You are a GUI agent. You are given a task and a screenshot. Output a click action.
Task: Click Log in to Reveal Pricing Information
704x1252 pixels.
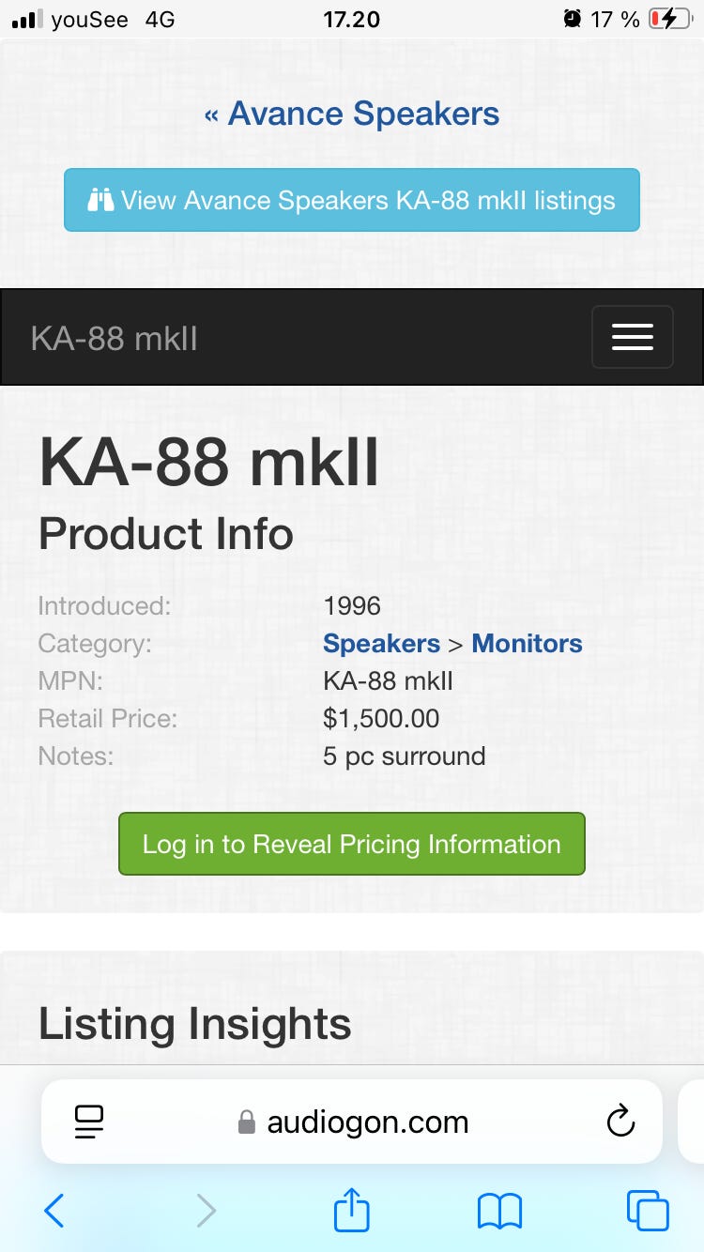click(x=352, y=844)
